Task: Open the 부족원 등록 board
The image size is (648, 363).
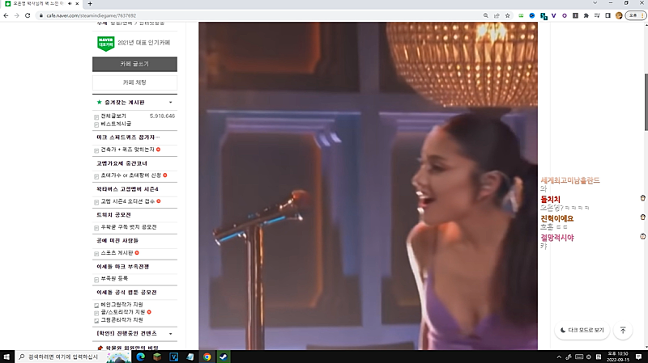Action: 114,279
